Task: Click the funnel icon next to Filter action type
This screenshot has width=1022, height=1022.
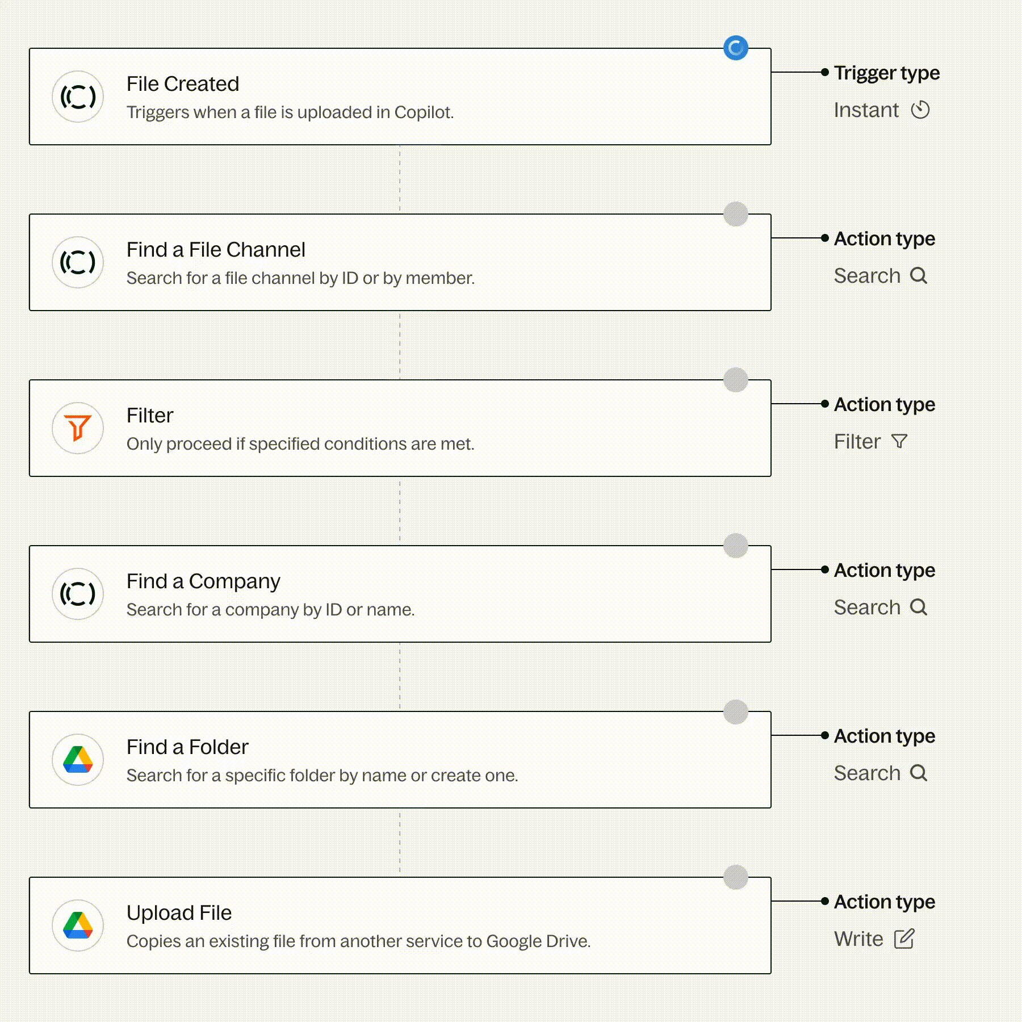Action: pyautogui.click(x=899, y=441)
